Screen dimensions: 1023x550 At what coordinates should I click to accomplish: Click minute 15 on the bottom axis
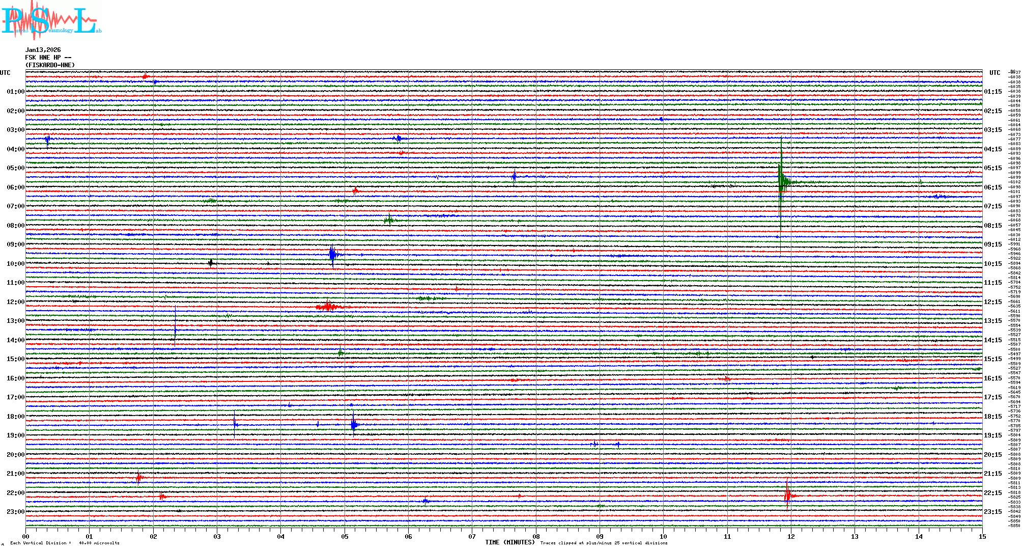[x=982, y=536]
